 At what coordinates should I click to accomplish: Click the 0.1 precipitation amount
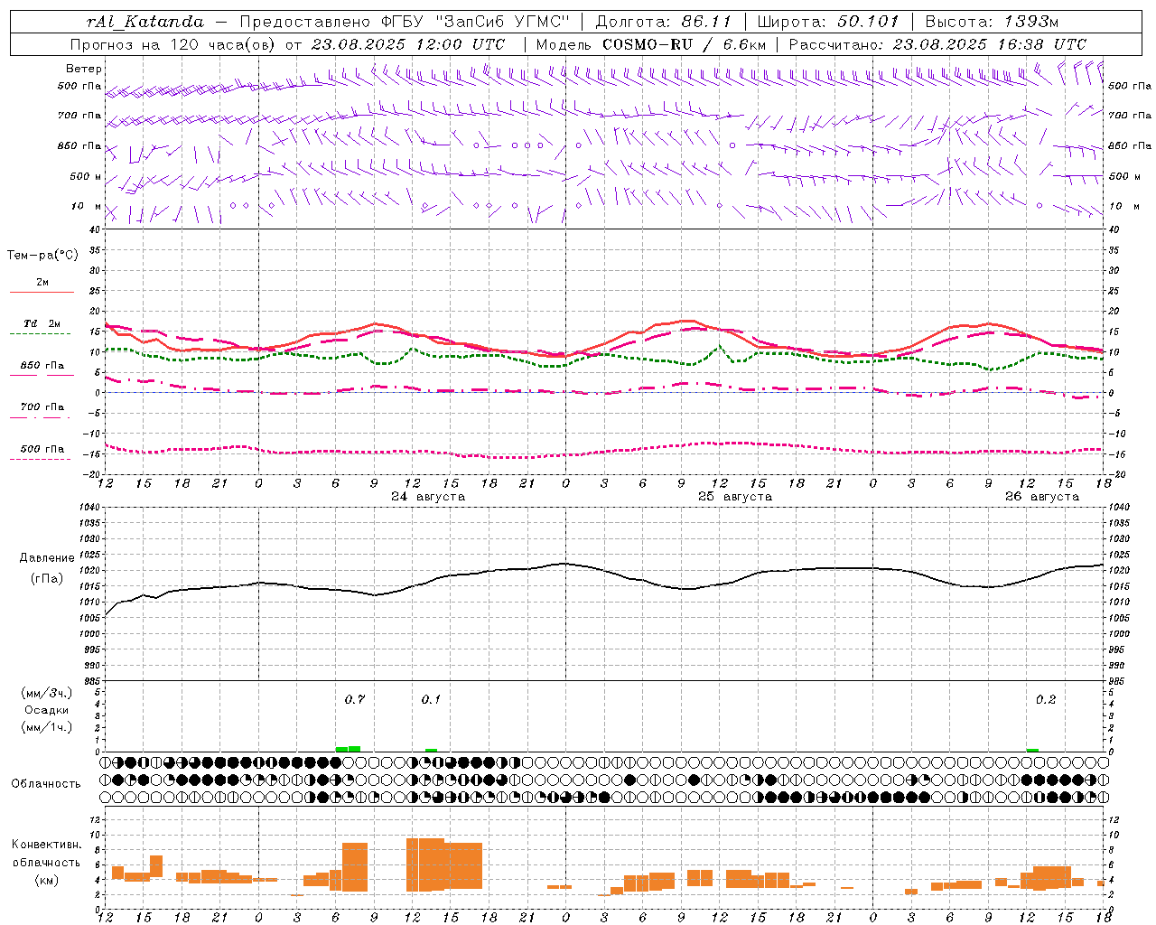tap(432, 699)
